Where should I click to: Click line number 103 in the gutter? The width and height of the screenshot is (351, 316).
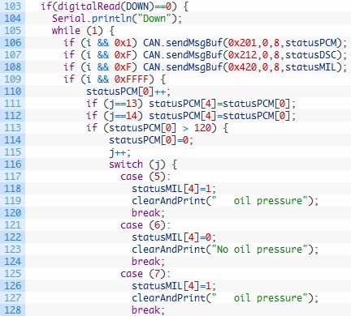pos(13,6)
